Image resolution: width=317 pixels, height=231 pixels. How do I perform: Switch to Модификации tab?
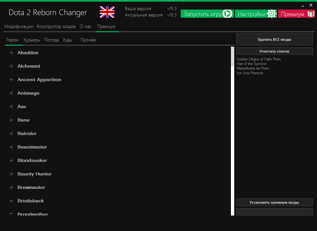coord(19,27)
